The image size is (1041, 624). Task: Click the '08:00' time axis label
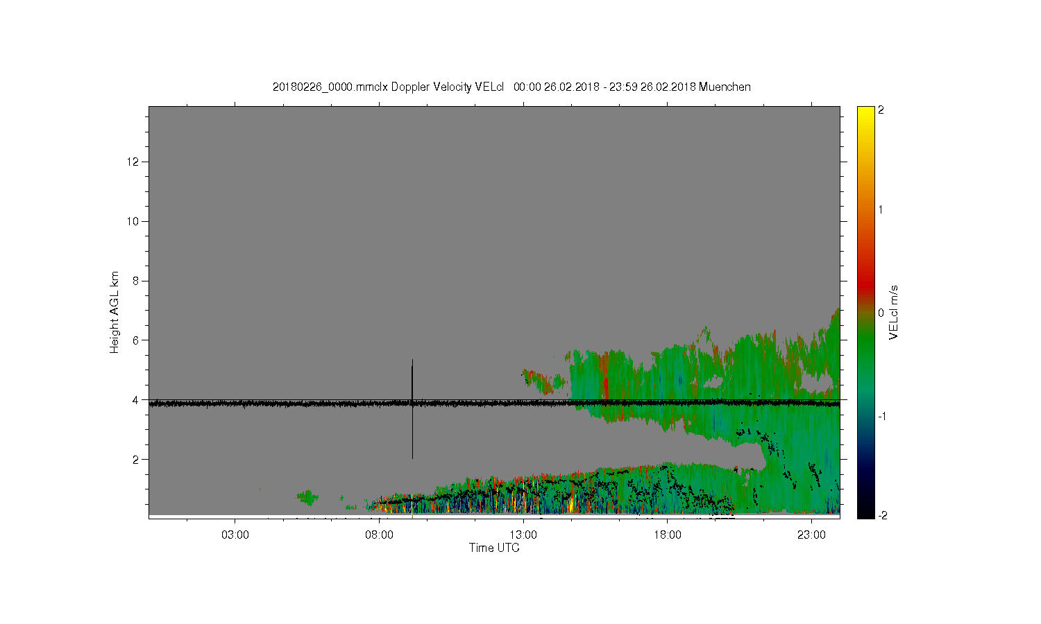[379, 535]
